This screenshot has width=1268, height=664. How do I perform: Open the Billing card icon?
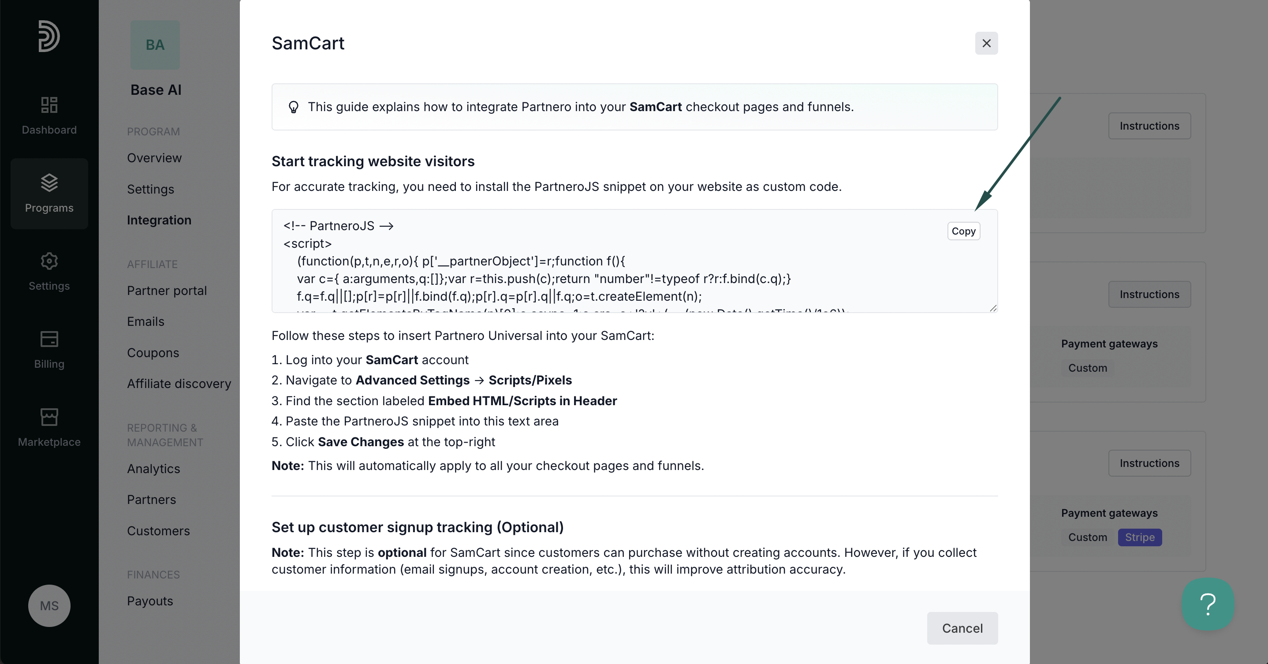[x=49, y=339]
